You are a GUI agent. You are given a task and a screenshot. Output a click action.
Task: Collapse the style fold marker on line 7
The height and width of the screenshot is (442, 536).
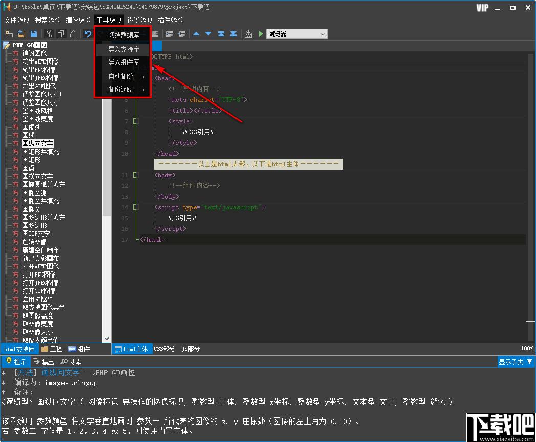[x=136, y=121]
